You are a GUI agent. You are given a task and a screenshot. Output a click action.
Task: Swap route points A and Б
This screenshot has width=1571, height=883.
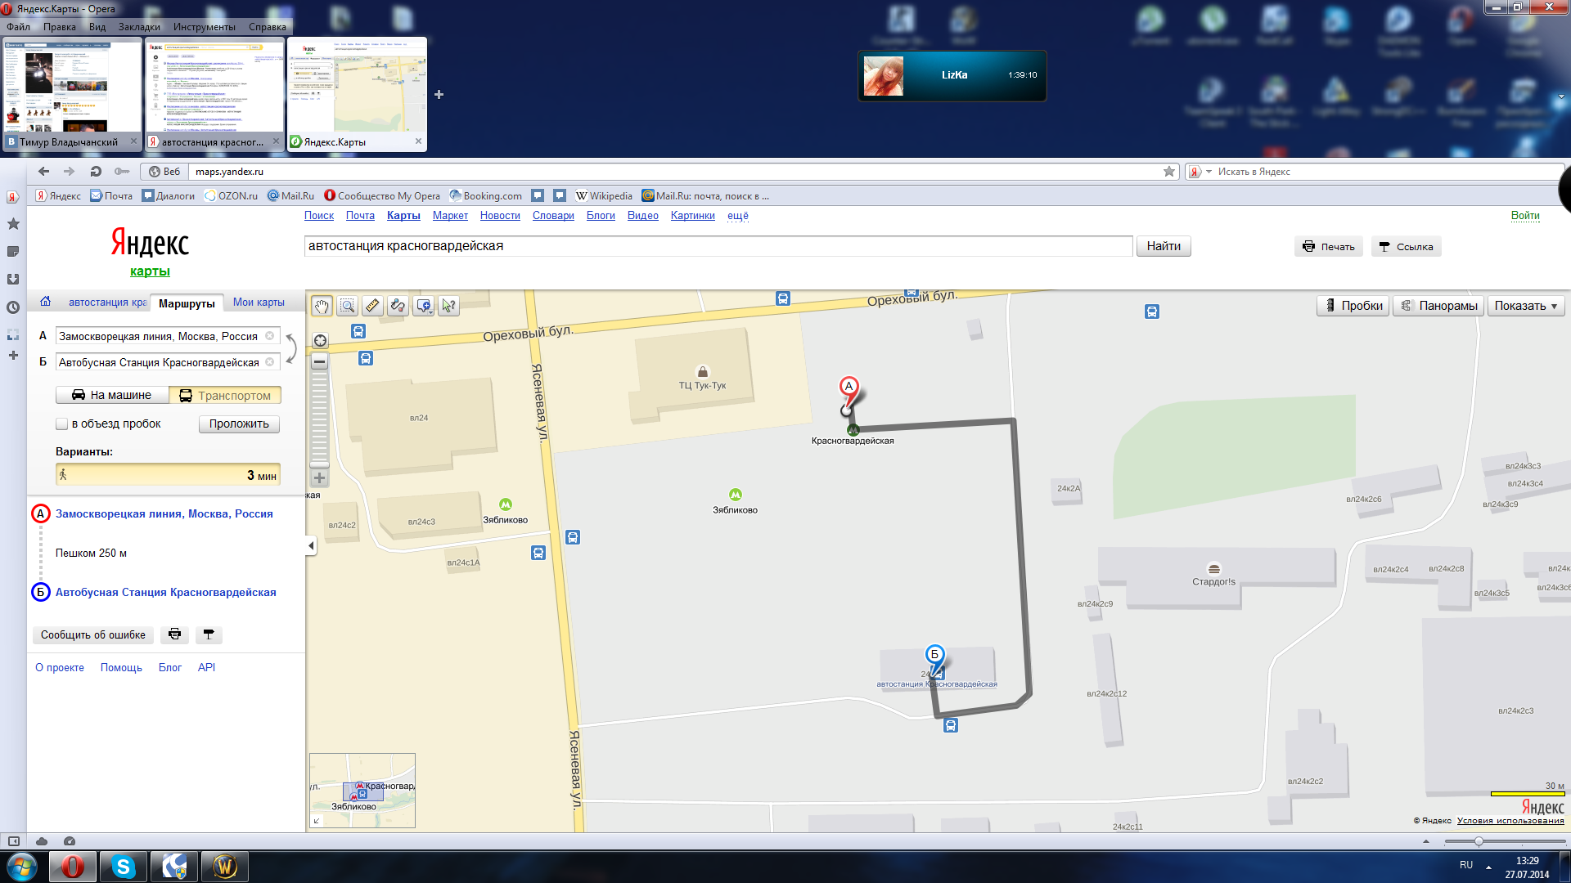click(291, 349)
